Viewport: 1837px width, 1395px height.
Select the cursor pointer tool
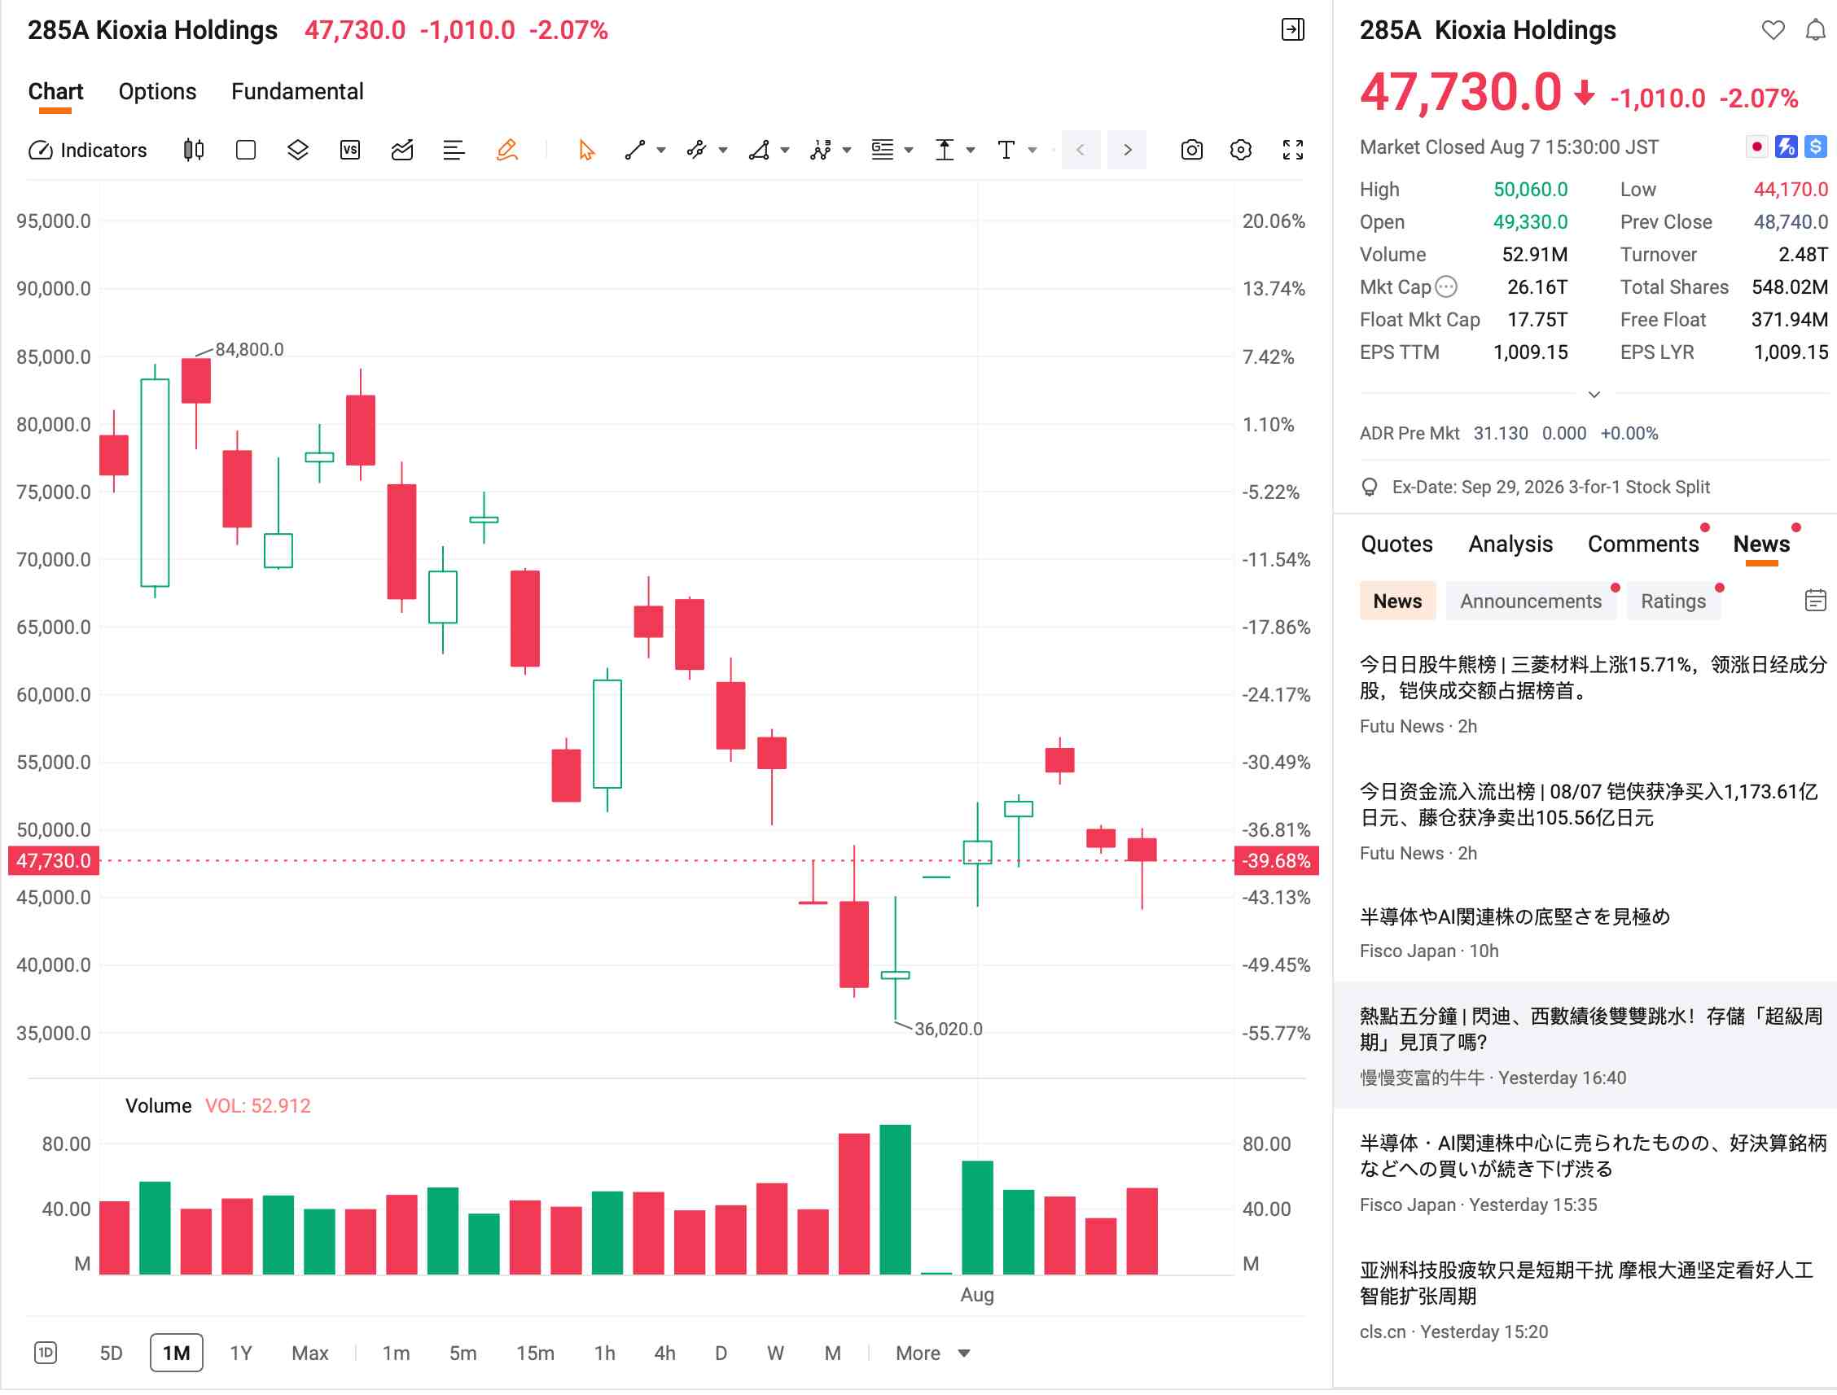586,151
